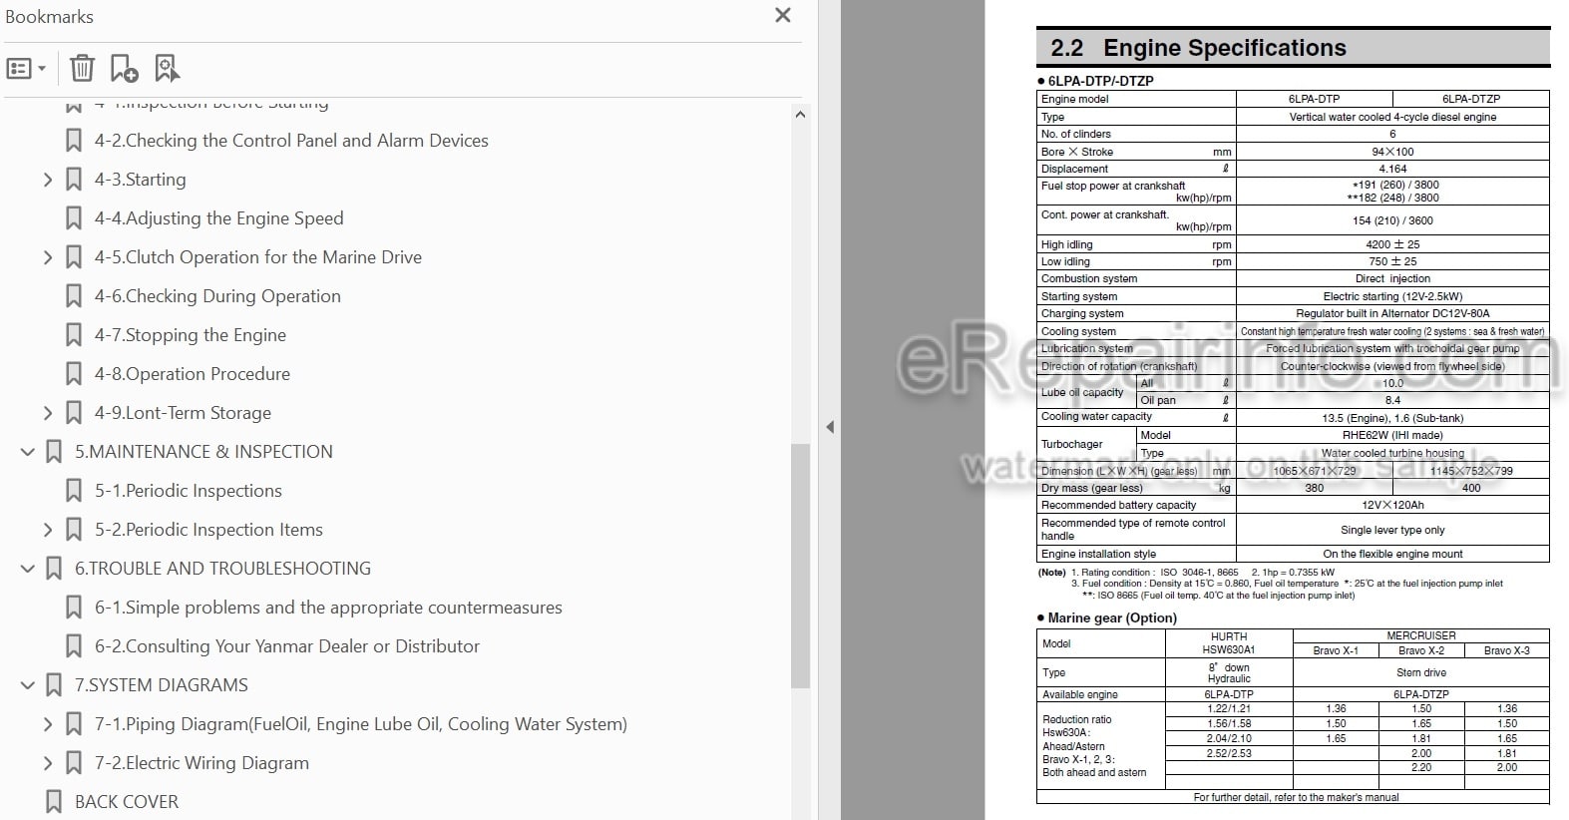Add a new bookmark
1569x820 pixels.
coord(124,69)
